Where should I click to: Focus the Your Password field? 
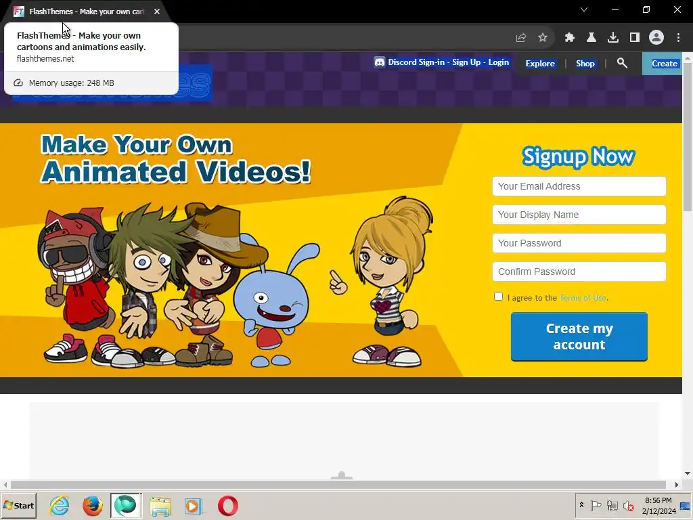(x=579, y=243)
